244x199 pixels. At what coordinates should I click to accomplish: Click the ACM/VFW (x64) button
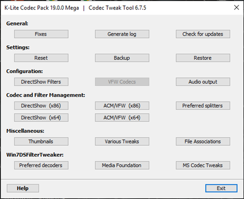(122, 118)
